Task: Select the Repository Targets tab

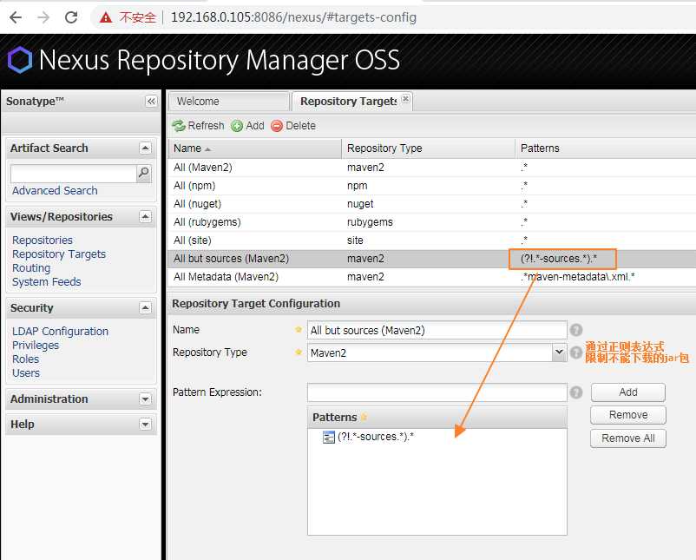Action: click(x=349, y=102)
